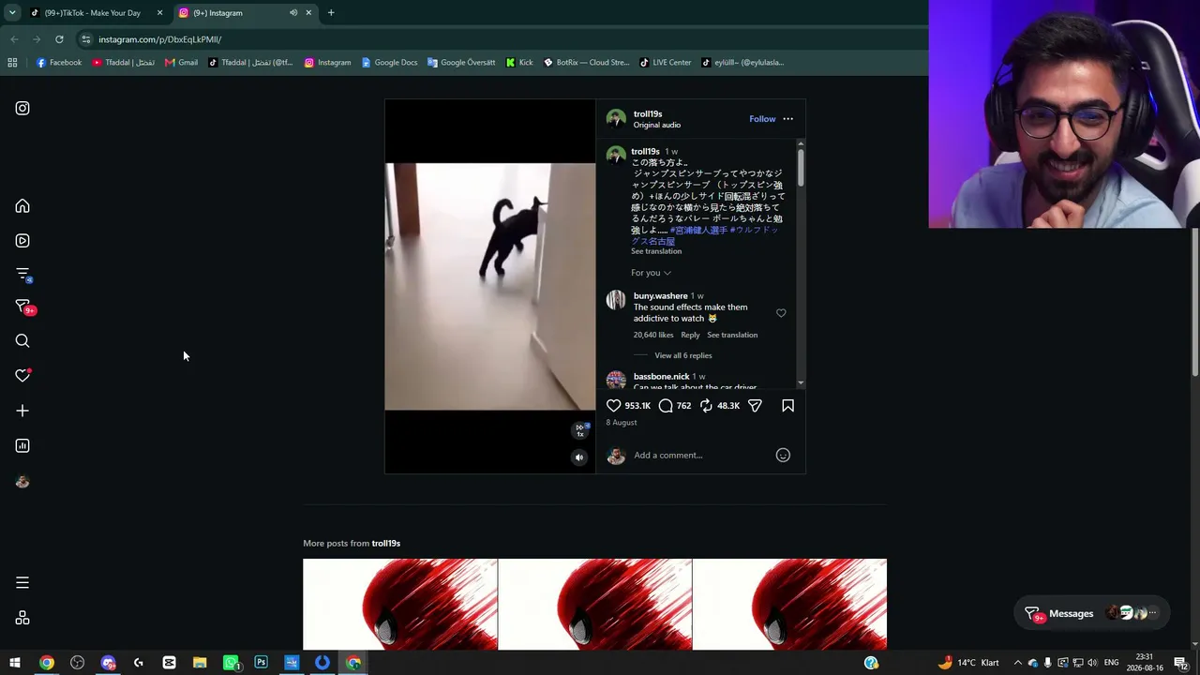
Task: Open the Meta apps icon at sidebar bottom
Action: (x=22, y=618)
